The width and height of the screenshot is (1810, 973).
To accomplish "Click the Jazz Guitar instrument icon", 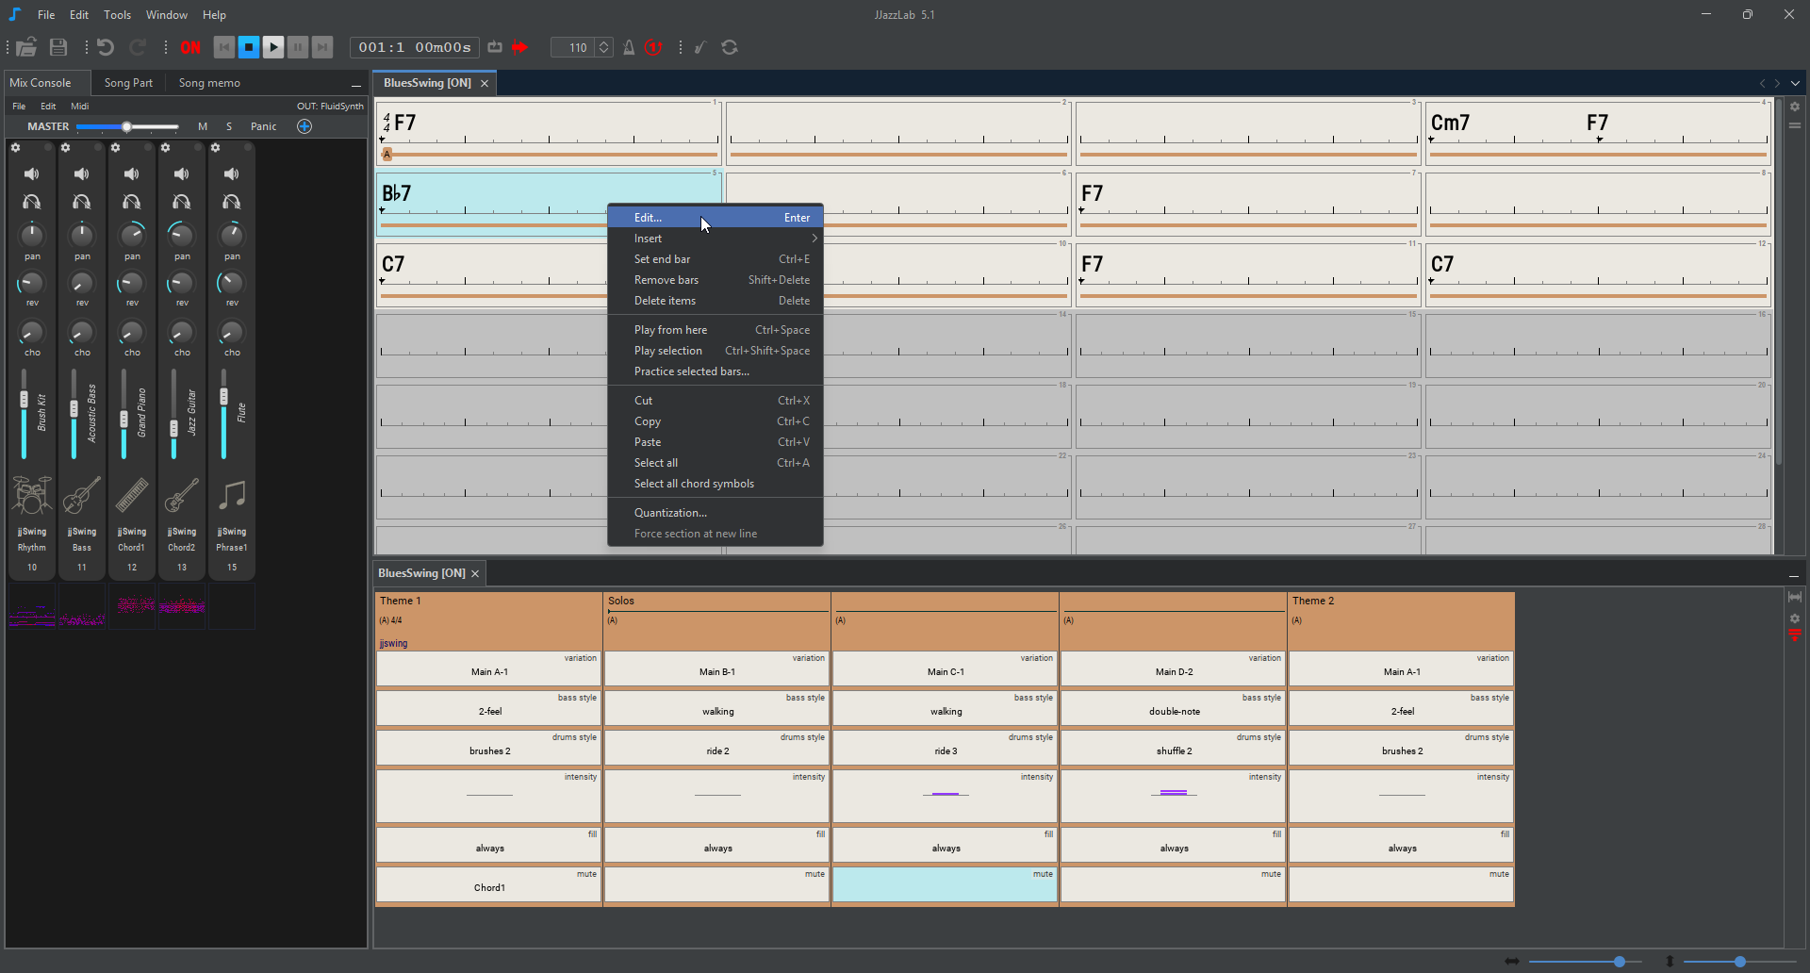I will [182, 495].
